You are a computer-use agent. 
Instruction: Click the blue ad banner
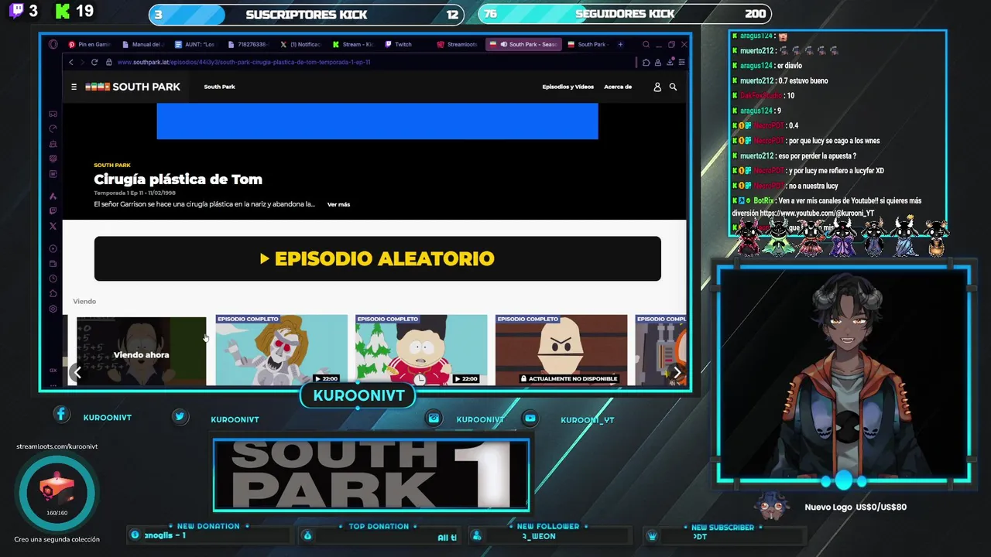377,121
